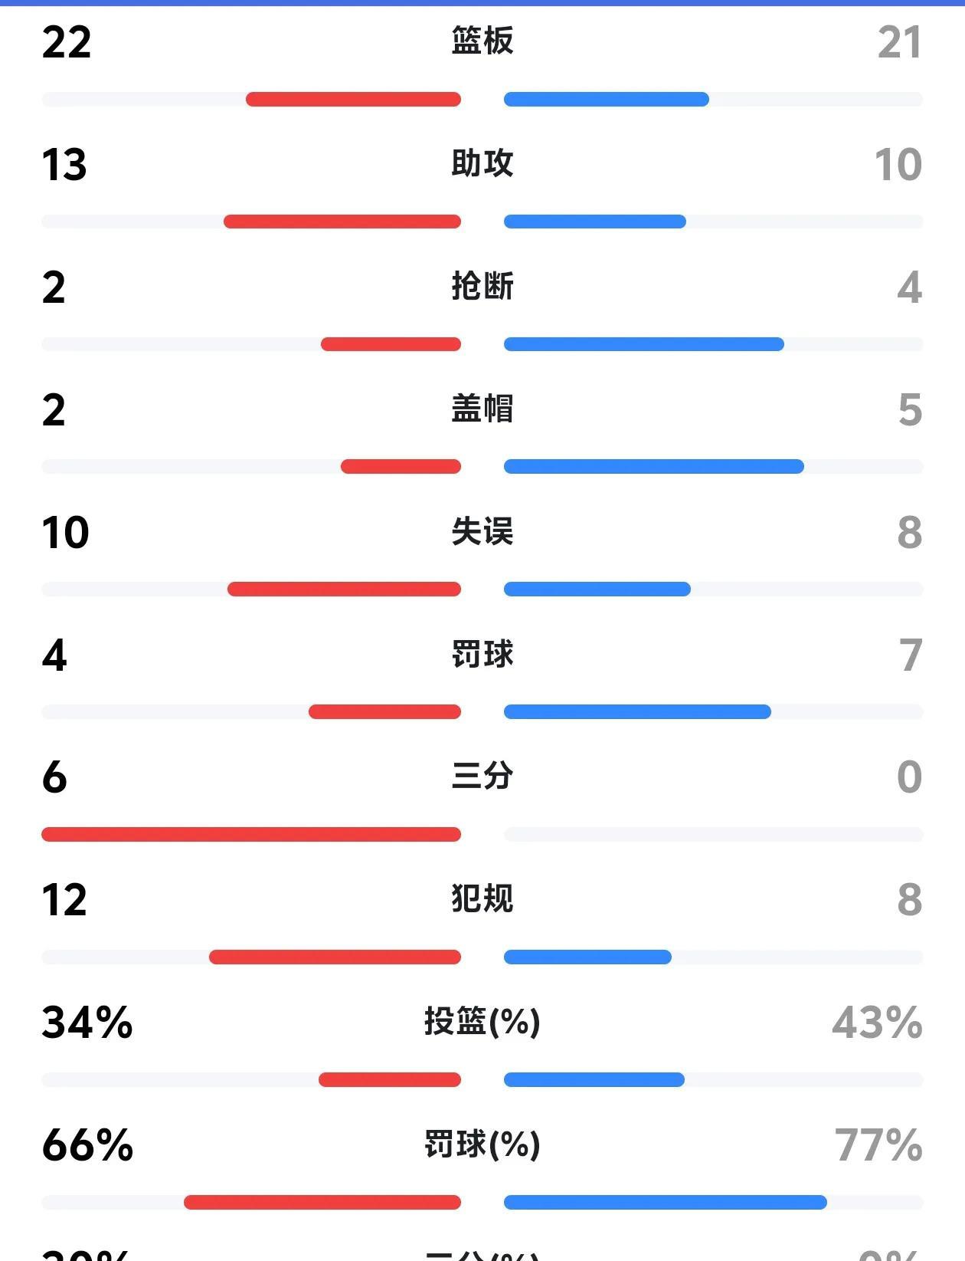Click the blue 篮板 progress bar
Image resolution: width=965 pixels, height=1261 pixels.
607,99
